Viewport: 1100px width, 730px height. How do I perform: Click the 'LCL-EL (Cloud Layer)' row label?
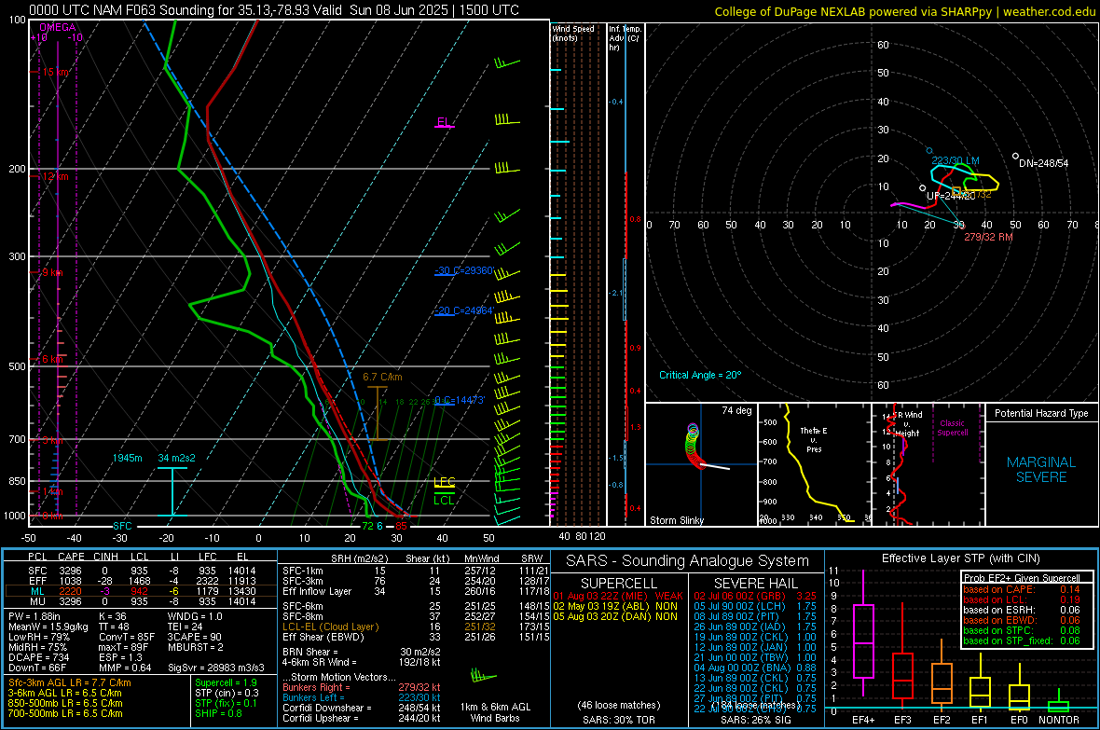[x=330, y=627]
